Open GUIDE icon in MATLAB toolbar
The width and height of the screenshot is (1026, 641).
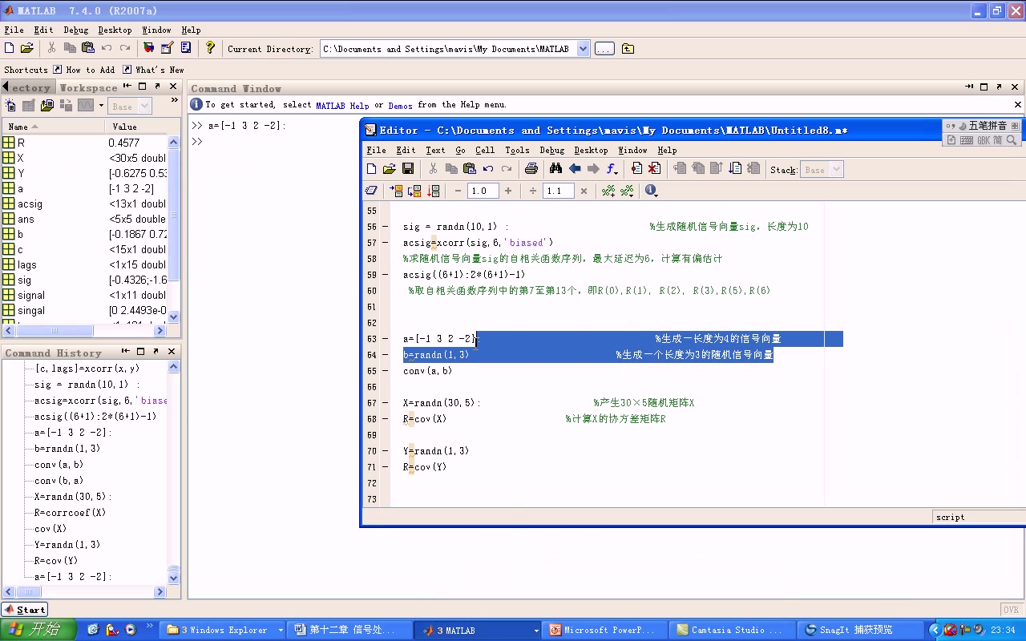click(x=168, y=48)
